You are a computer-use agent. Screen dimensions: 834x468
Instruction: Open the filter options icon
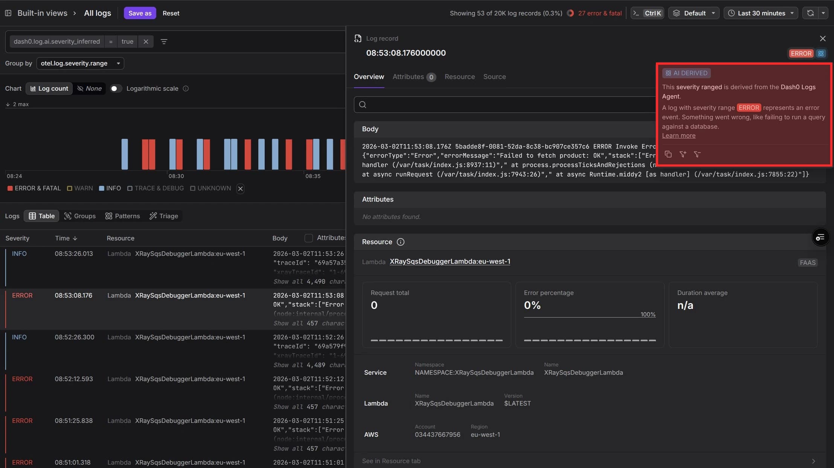(164, 41)
